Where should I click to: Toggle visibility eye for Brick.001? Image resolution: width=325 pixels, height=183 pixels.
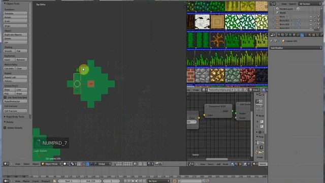pyautogui.click(x=311, y=20)
